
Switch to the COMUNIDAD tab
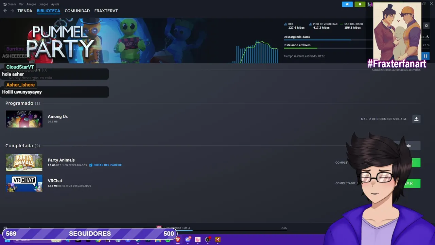click(77, 11)
